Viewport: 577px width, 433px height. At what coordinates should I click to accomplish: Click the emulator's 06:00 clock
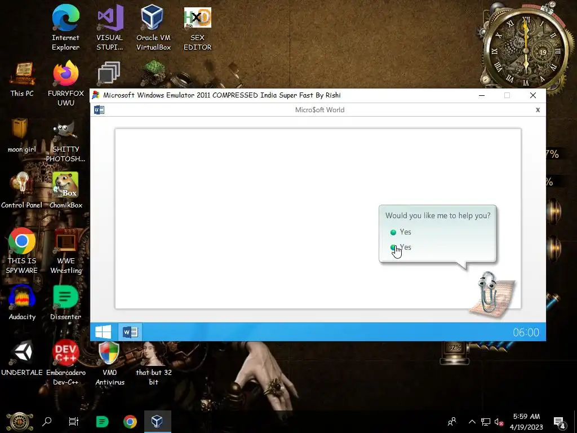click(526, 332)
